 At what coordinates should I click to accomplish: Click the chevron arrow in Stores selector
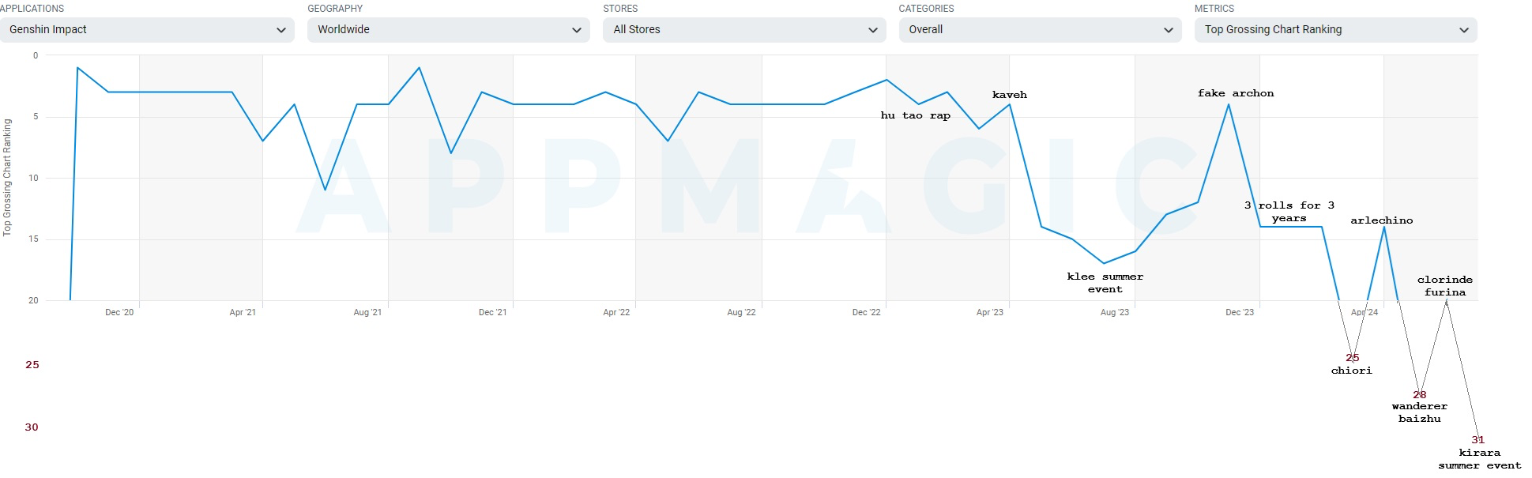click(x=873, y=30)
